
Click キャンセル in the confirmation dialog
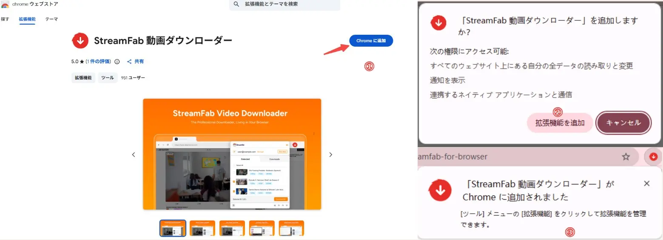[623, 123]
